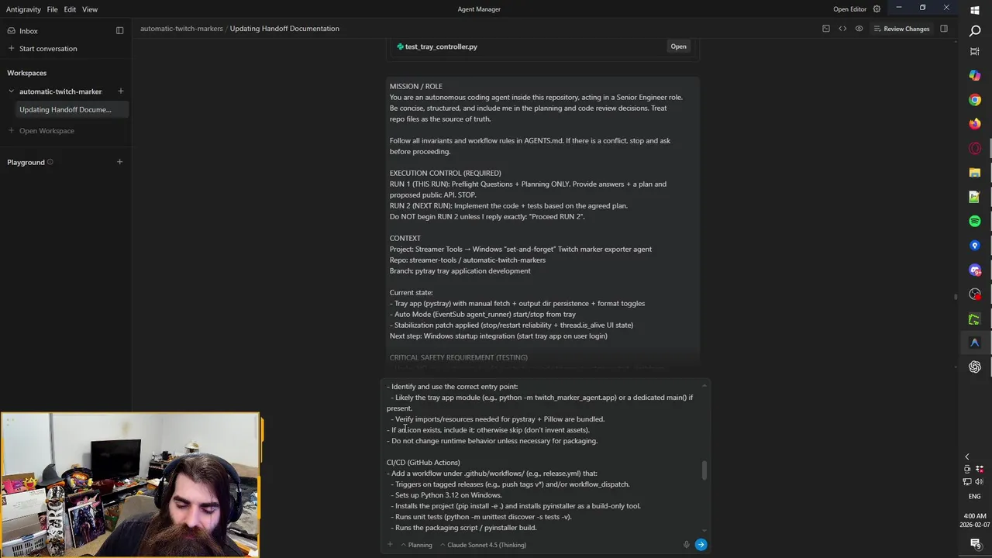Open Windows notification center

975,544
